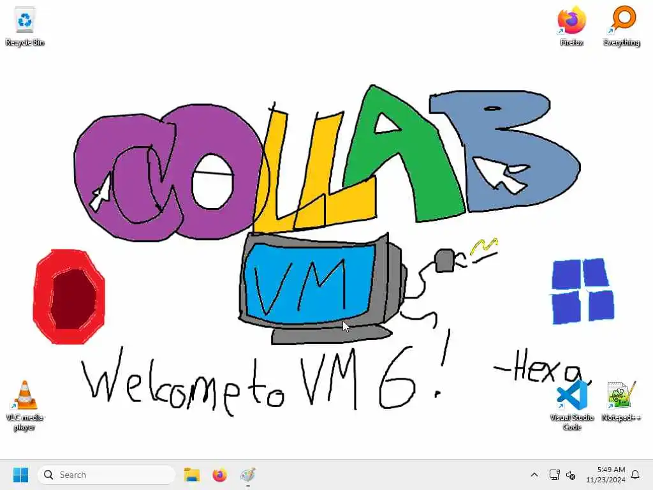Open the notifications bell icon
Screen dimensions: 653x490
click(635, 475)
